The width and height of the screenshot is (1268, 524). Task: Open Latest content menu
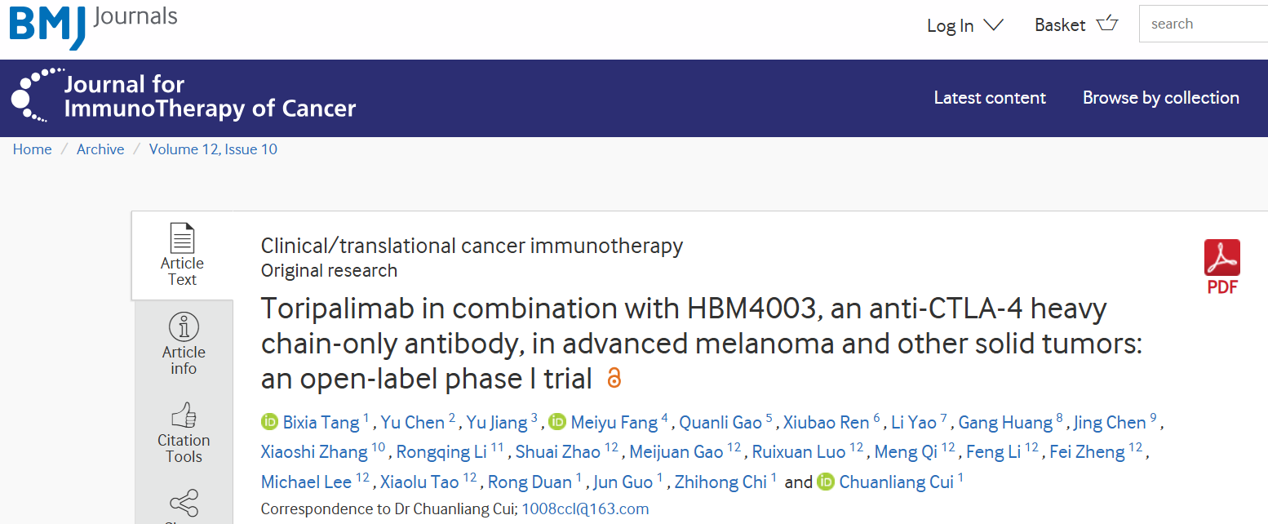[990, 98]
